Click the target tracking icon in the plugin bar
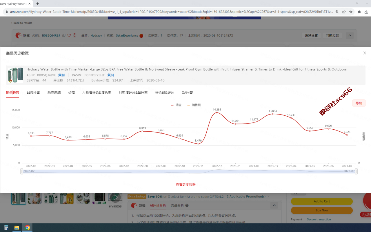 coord(74,35)
